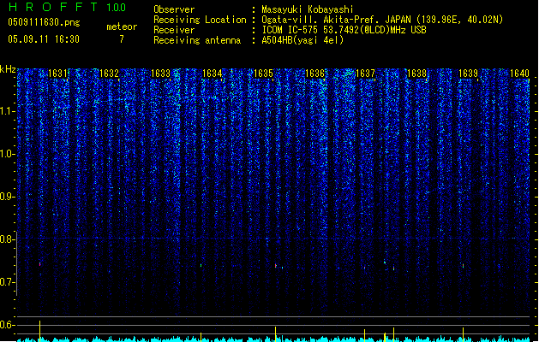
Task: Click the date stamp 05.09.11 16:30
Action: [x=44, y=39]
